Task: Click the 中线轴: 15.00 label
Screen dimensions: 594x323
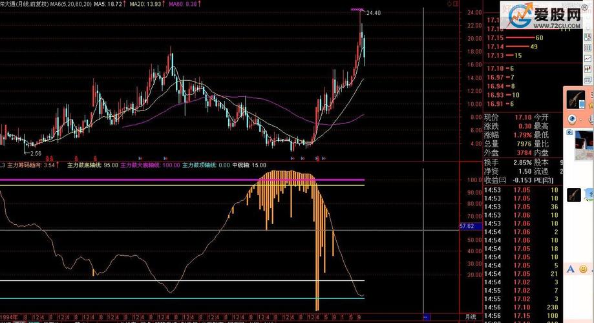Action: click(x=249, y=165)
